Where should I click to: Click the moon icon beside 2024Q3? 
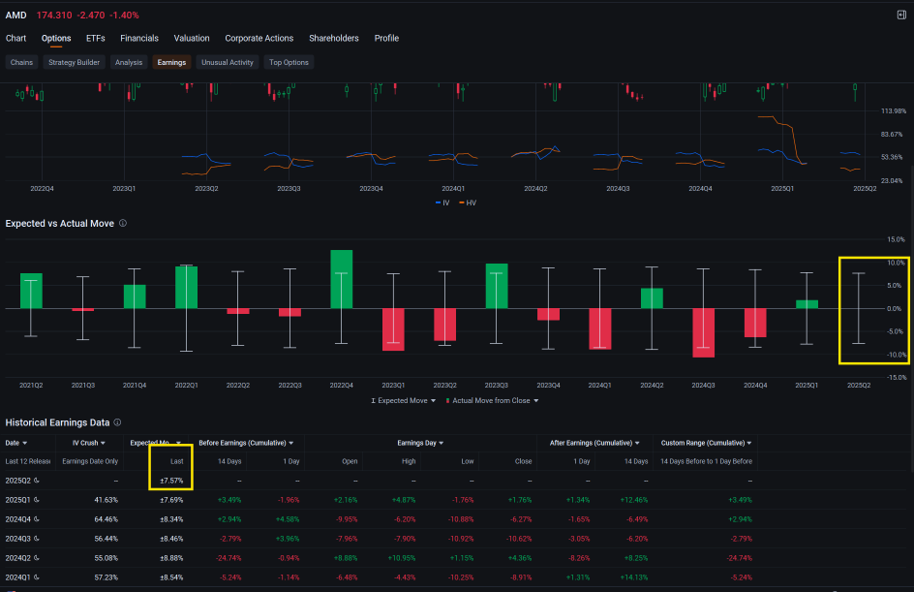[36, 539]
